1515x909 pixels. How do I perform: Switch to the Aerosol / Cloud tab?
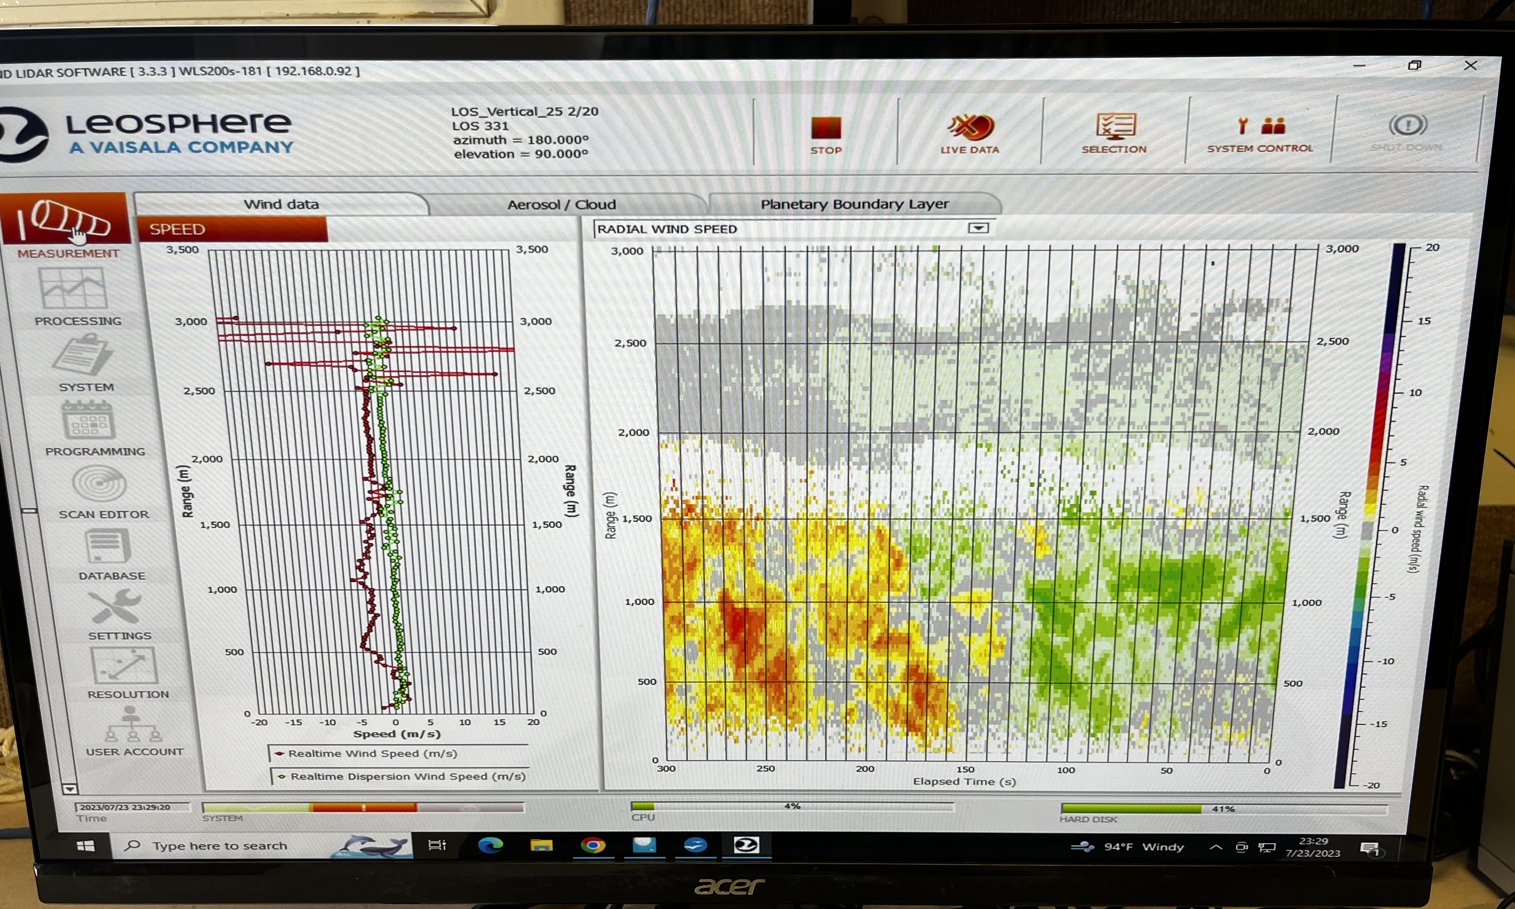tap(561, 204)
